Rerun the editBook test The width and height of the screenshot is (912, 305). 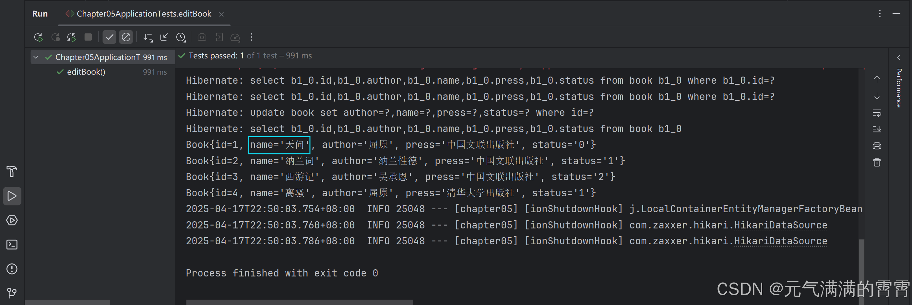pos(38,37)
